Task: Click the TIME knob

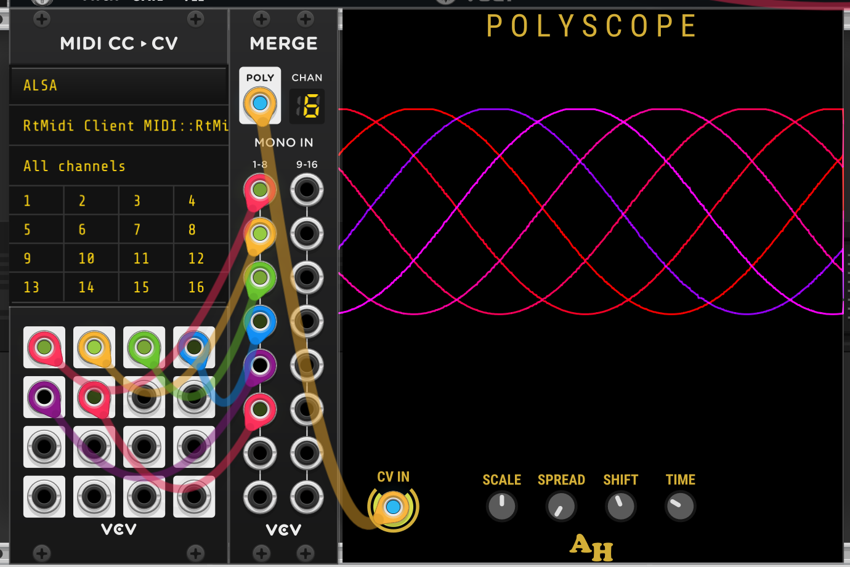Action: click(680, 507)
